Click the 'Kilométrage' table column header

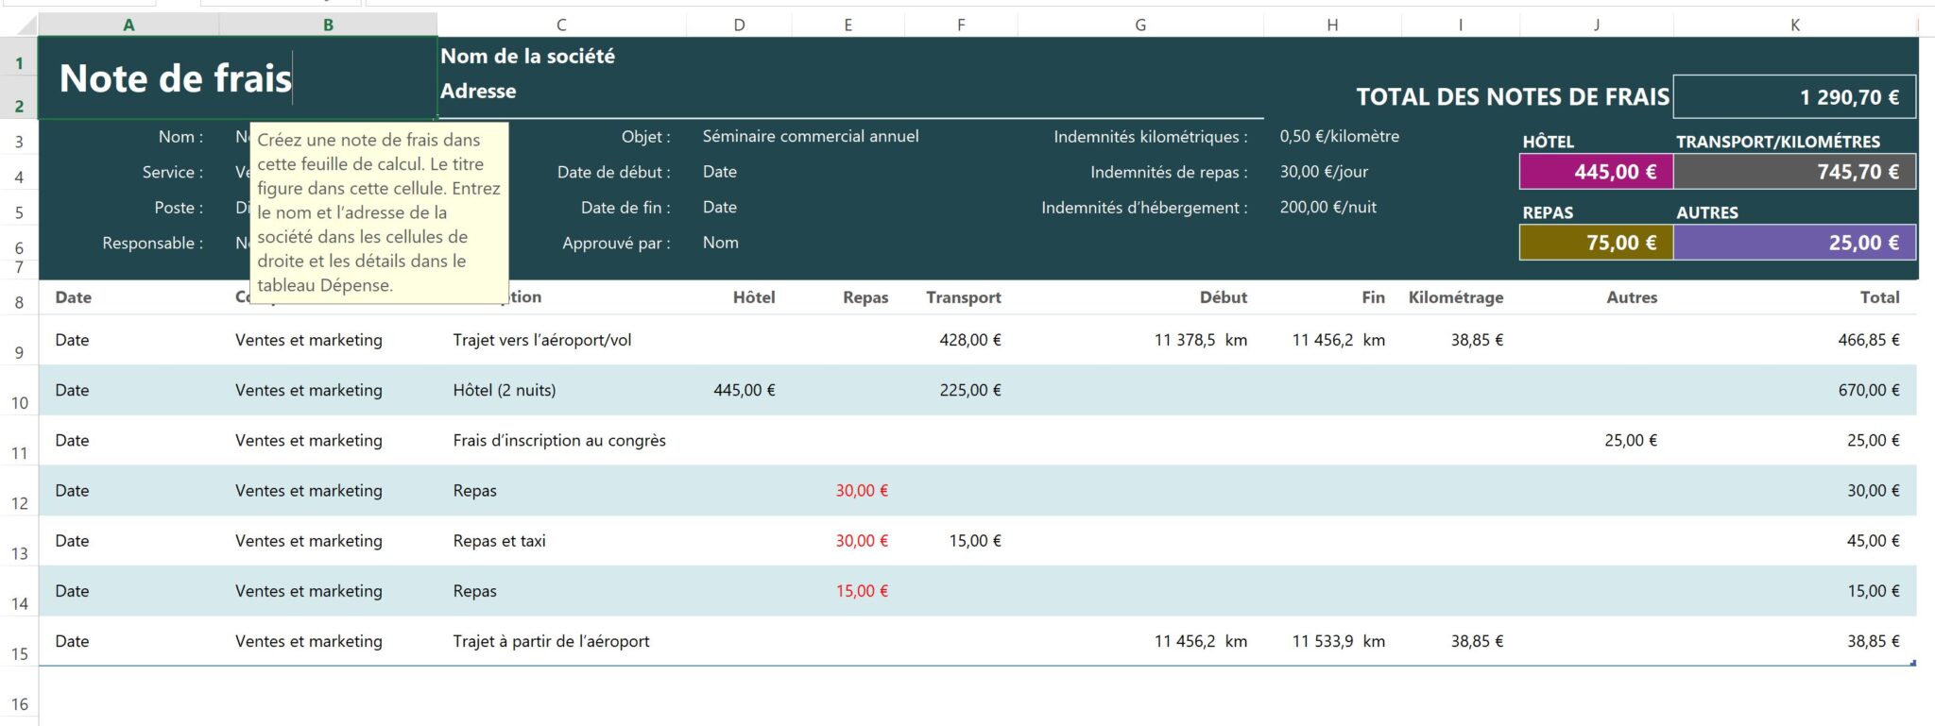click(x=1455, y=297)
